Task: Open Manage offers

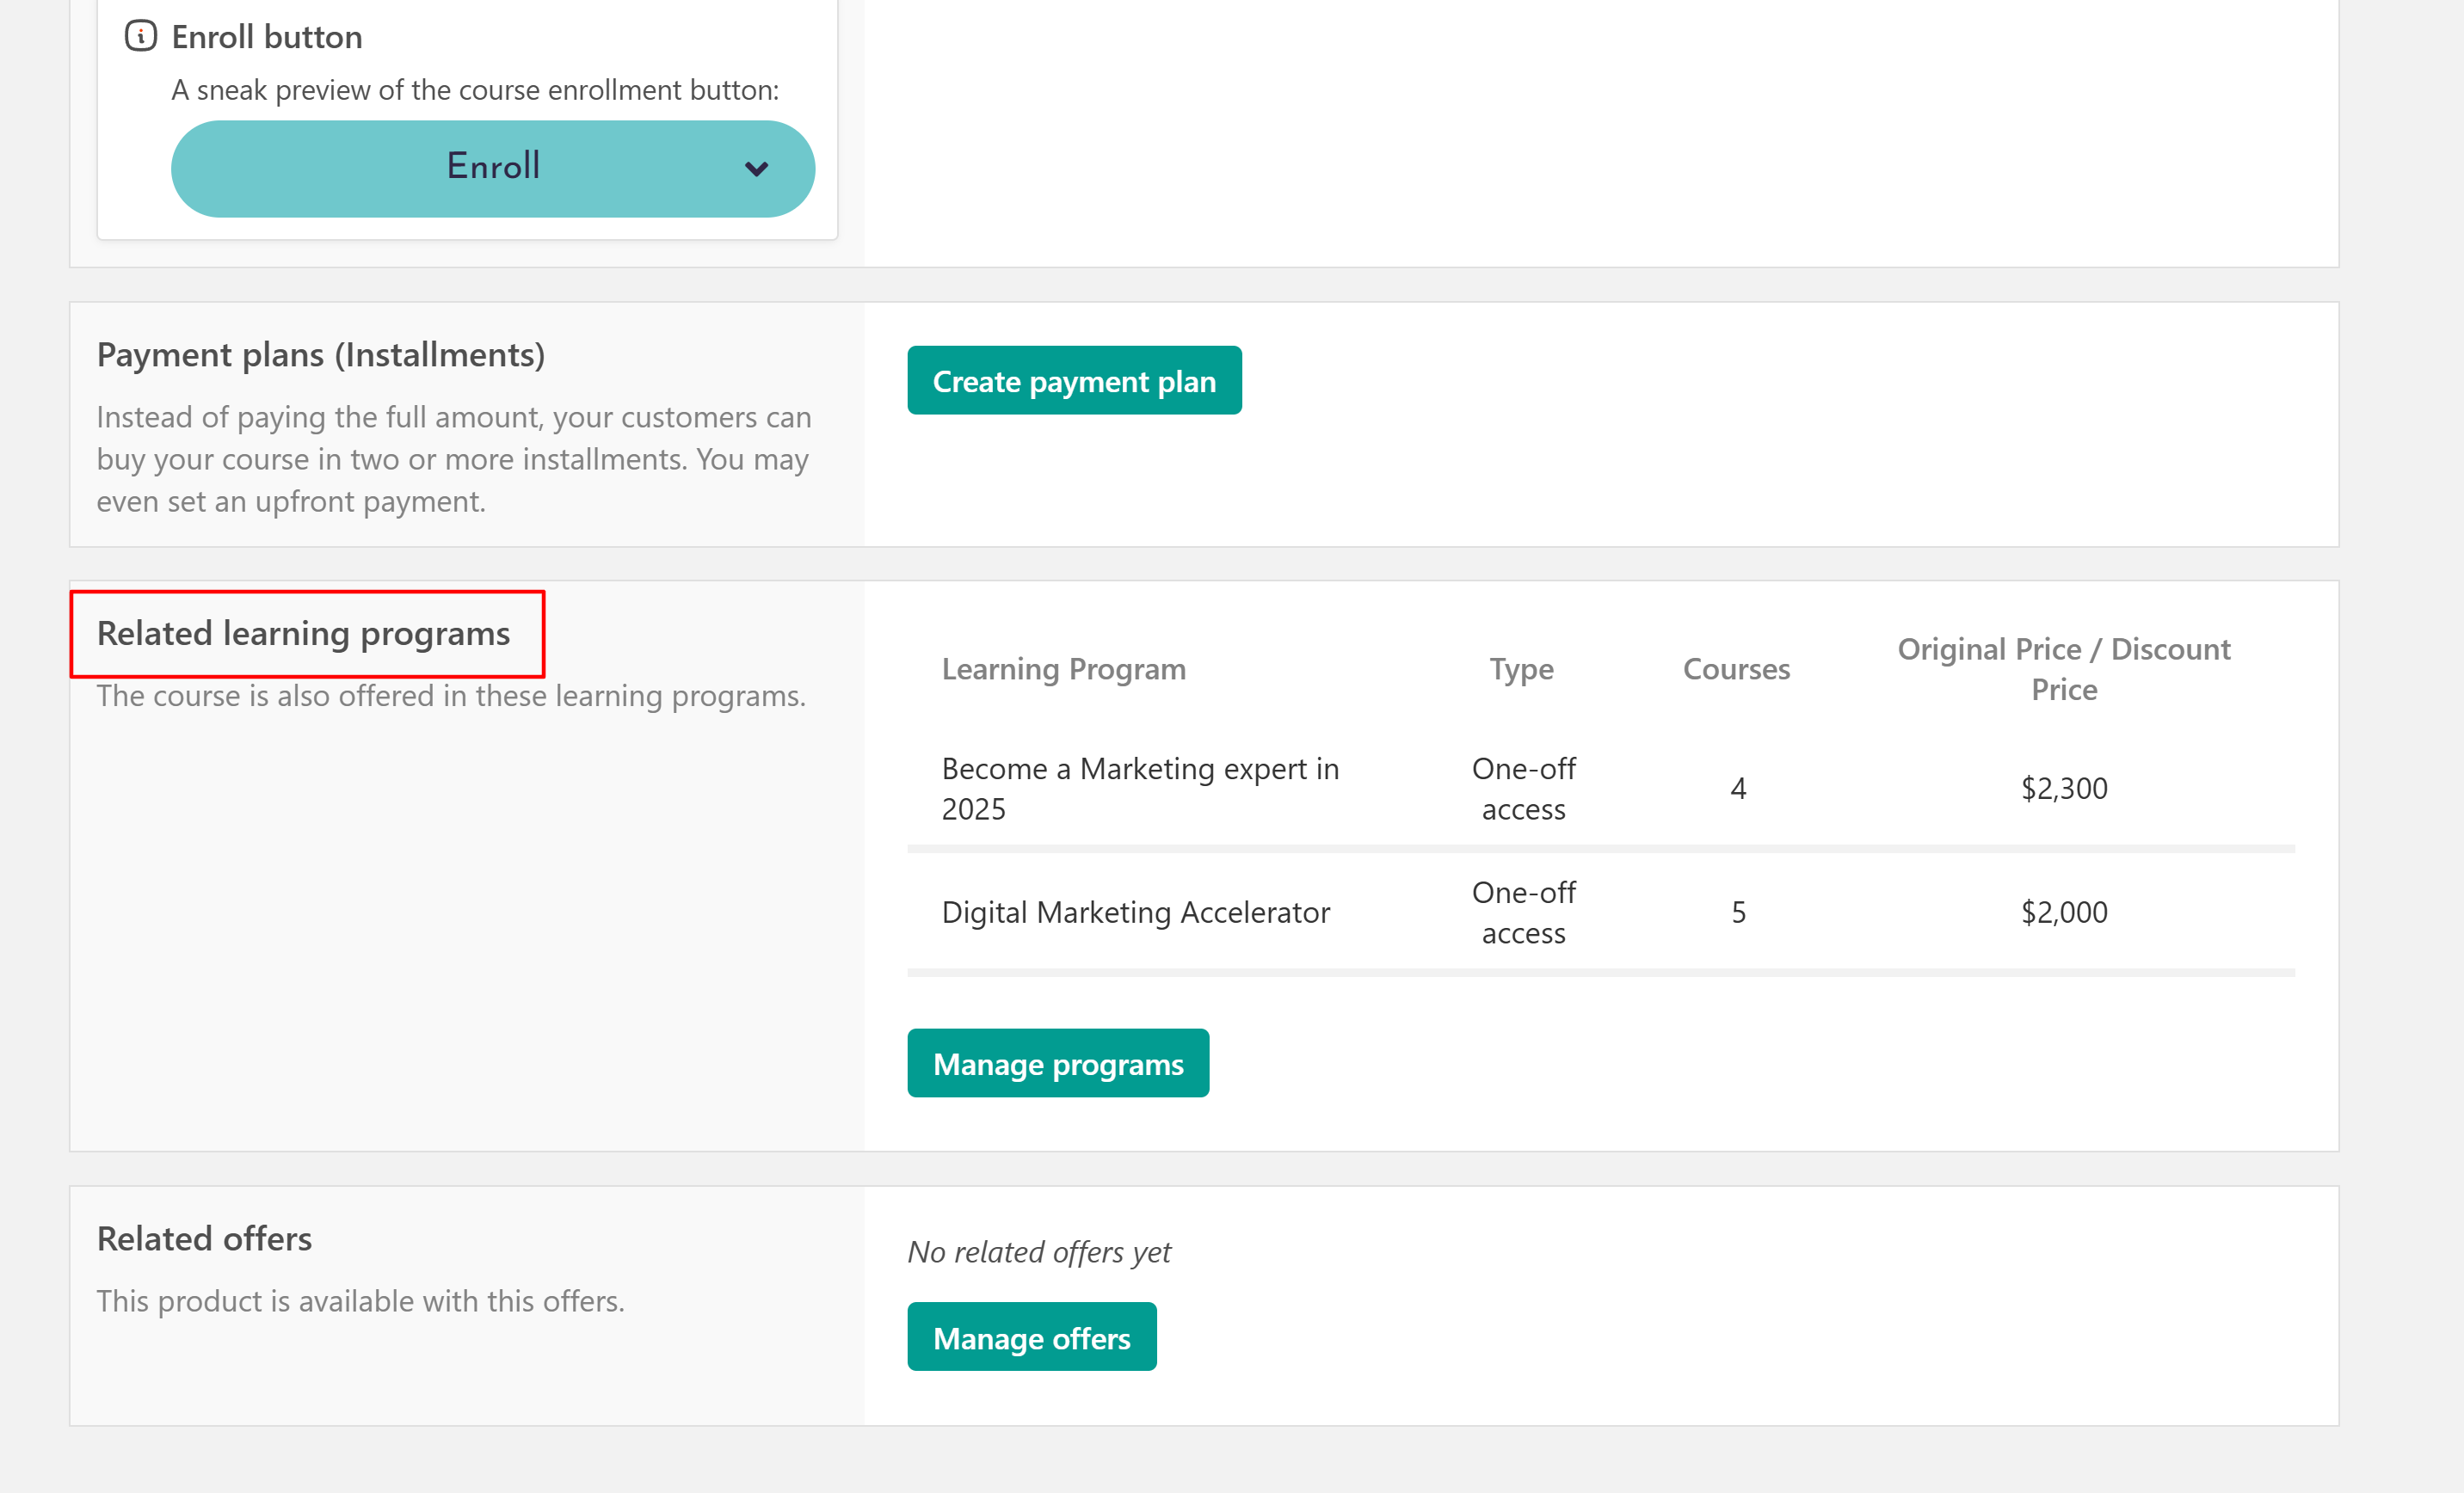Action: pyautogui.click(x=1031, y=1337)
